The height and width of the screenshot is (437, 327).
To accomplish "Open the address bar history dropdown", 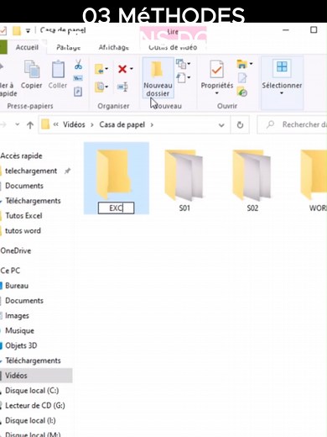I will point(221,125).
